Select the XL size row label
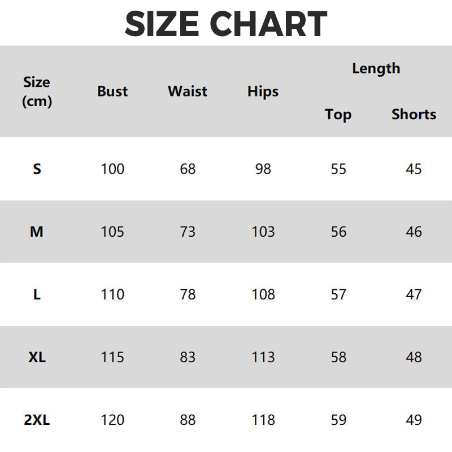 (x=37, y=357)
